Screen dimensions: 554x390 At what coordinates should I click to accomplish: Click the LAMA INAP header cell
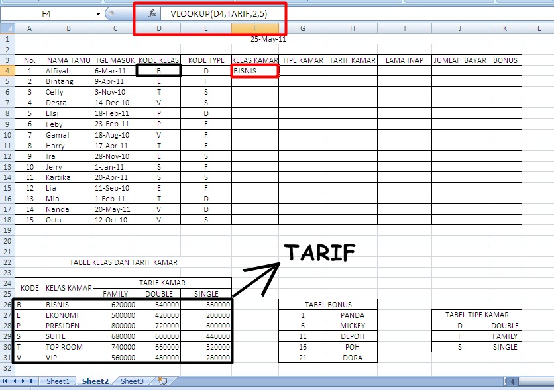[404, 60]
